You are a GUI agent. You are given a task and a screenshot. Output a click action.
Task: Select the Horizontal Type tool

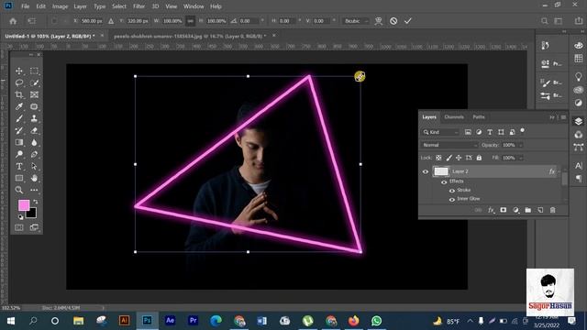[19, 167]
